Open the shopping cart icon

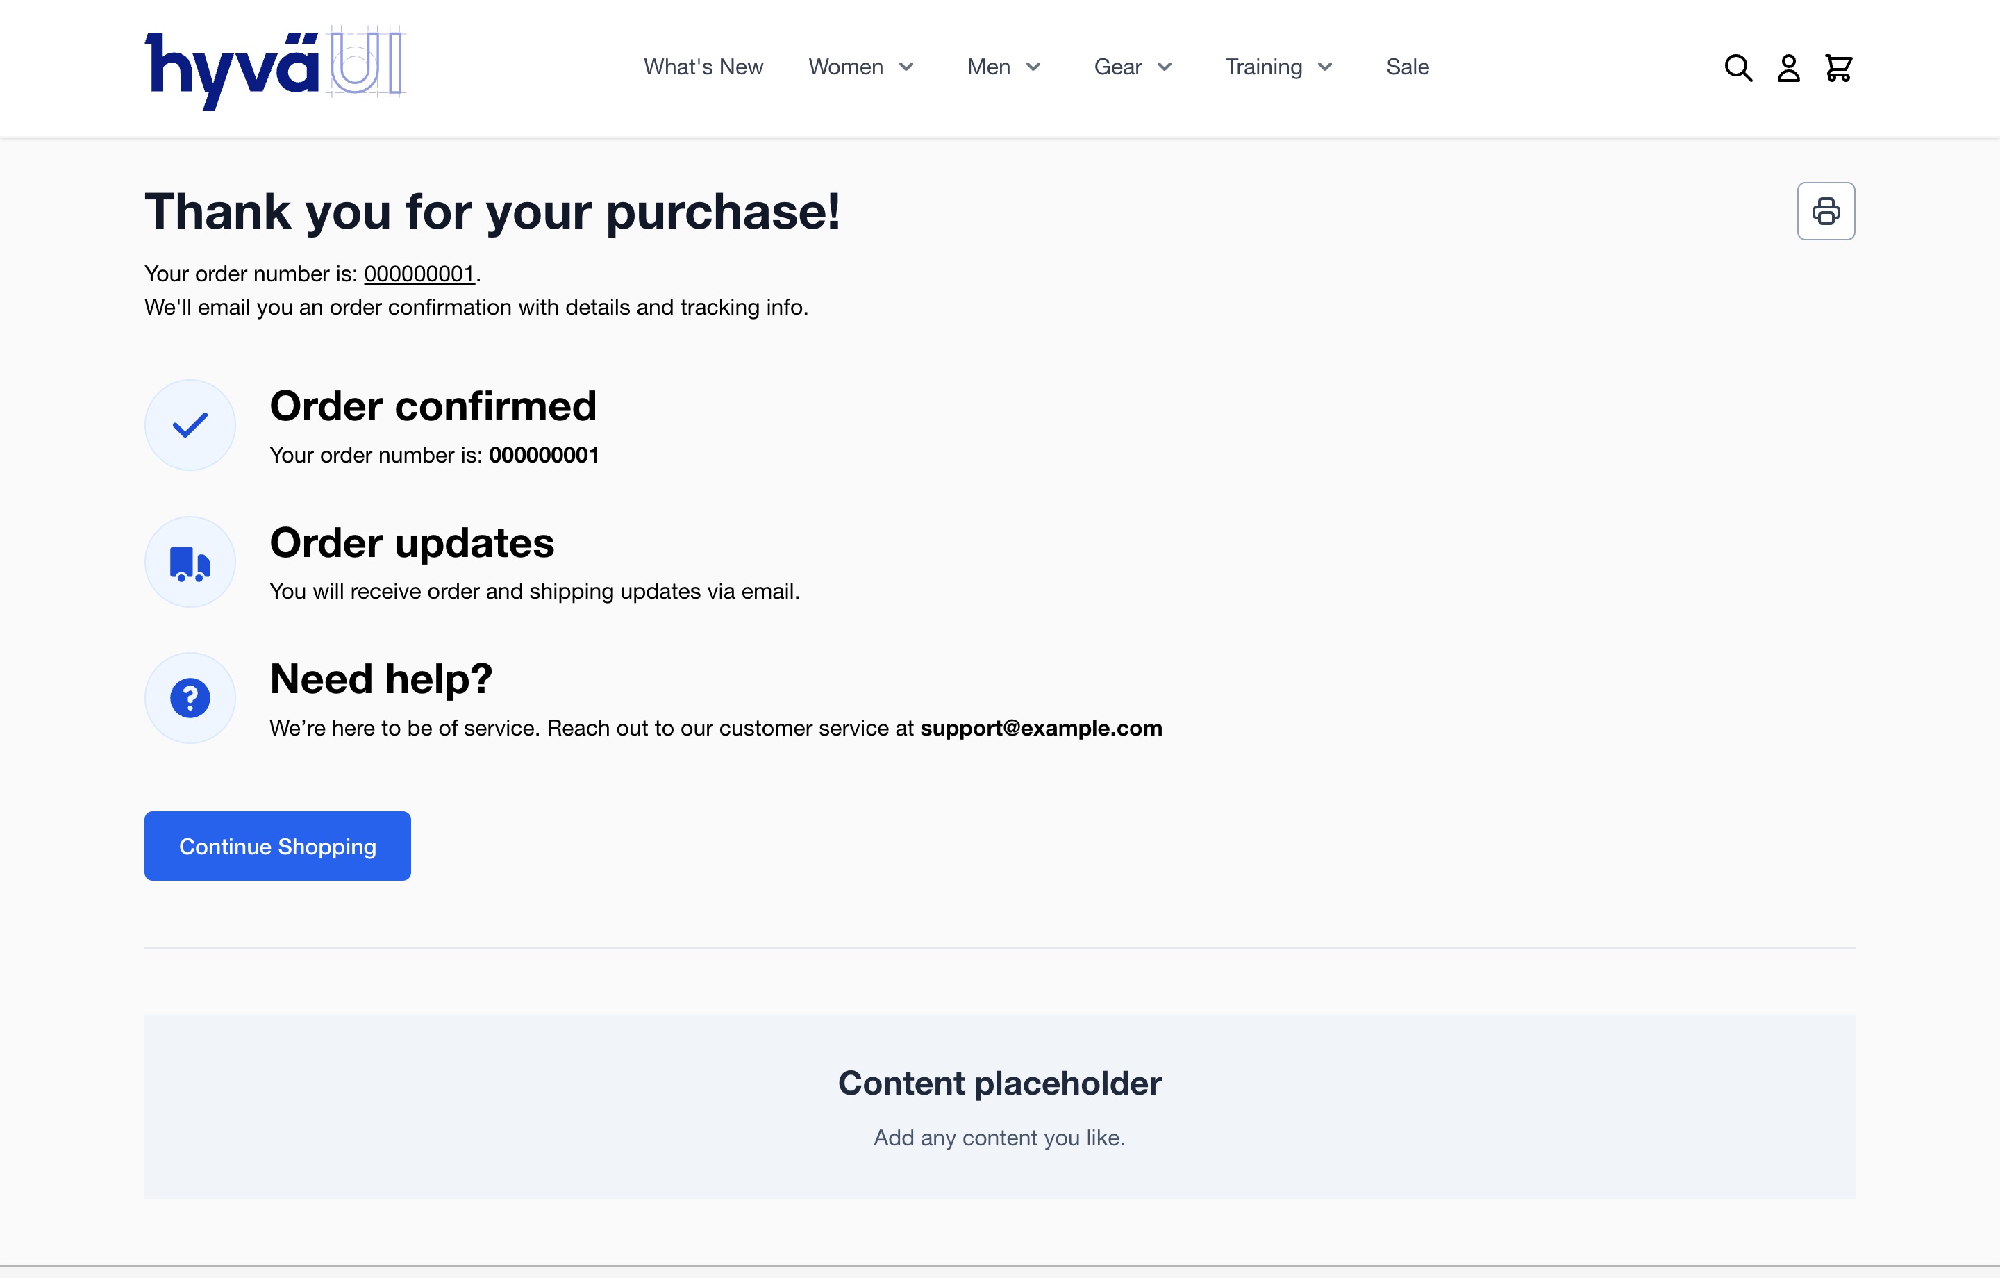point(1838,68)
